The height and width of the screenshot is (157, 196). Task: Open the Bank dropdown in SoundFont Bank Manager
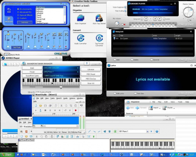pos(78,68)
